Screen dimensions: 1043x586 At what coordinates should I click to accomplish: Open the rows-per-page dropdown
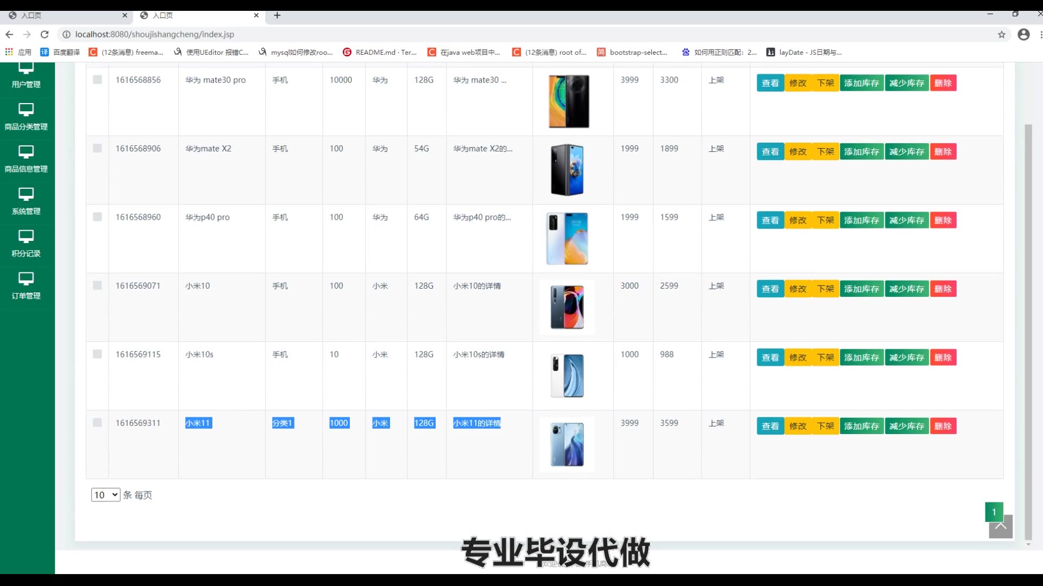[105, 495]
